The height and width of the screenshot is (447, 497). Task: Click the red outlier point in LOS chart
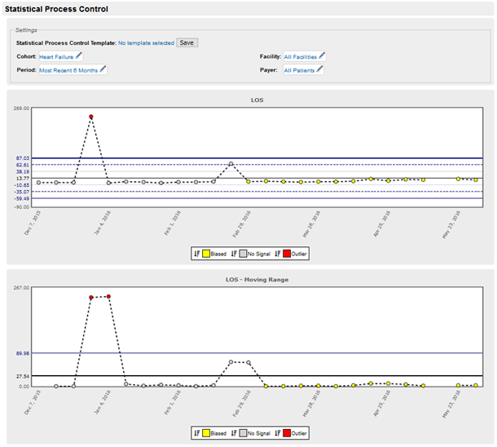(91, 117)
